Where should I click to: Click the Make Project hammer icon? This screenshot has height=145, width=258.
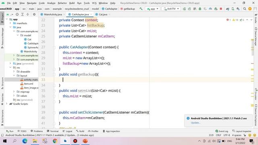pyautogui.click(x=141, y=9)
